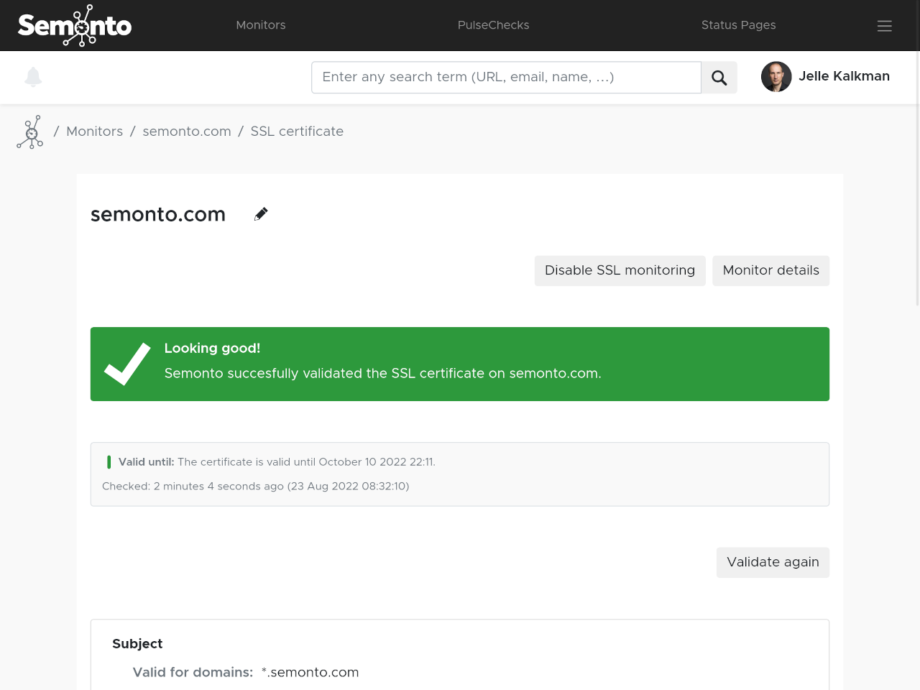Go to PulseChecks in the top navigation

coord(493,25)
